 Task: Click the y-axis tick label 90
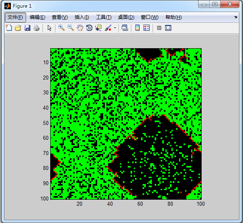(x=46, y=183)
